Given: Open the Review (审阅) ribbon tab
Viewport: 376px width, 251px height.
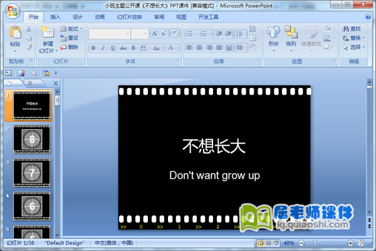Looking at the screenshot, I should tap(159, 17).
